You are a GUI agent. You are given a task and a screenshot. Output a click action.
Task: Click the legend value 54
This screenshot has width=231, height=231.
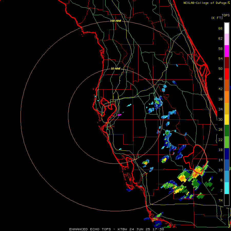point(220,59)
